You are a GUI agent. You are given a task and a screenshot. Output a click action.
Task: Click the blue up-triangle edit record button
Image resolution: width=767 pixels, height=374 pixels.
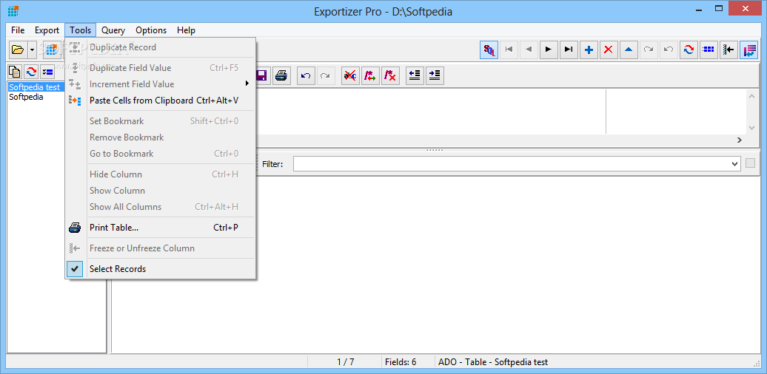(629, 50)
